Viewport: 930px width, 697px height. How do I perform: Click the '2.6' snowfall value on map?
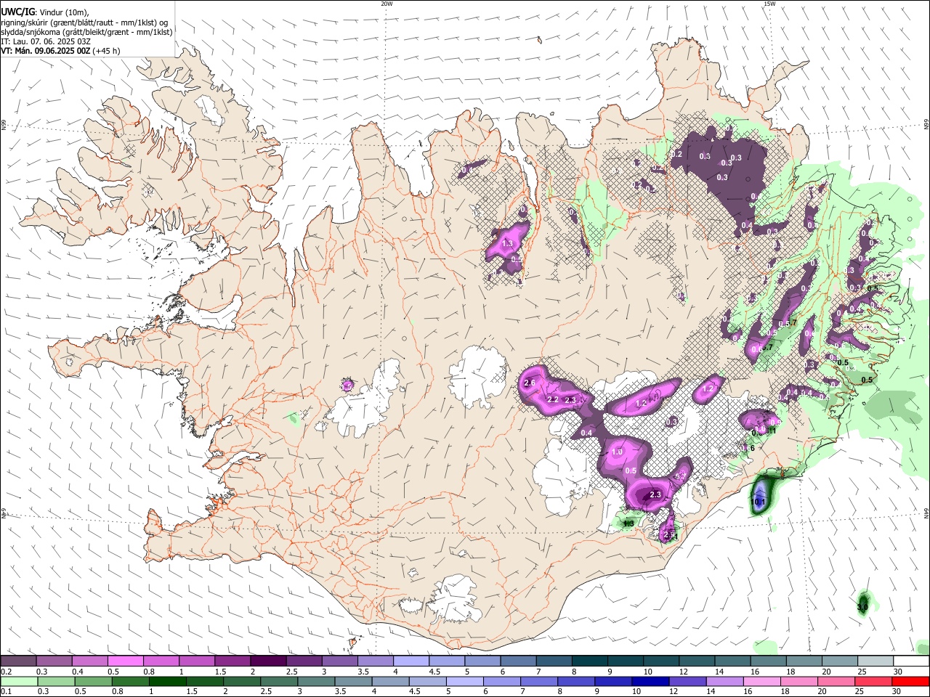[530, 383]
